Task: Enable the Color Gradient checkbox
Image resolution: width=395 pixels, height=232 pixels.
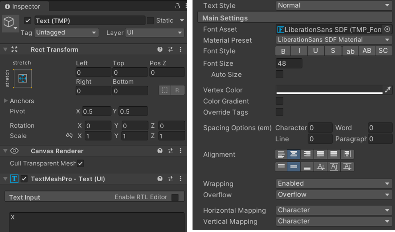Action: point(280,101)
